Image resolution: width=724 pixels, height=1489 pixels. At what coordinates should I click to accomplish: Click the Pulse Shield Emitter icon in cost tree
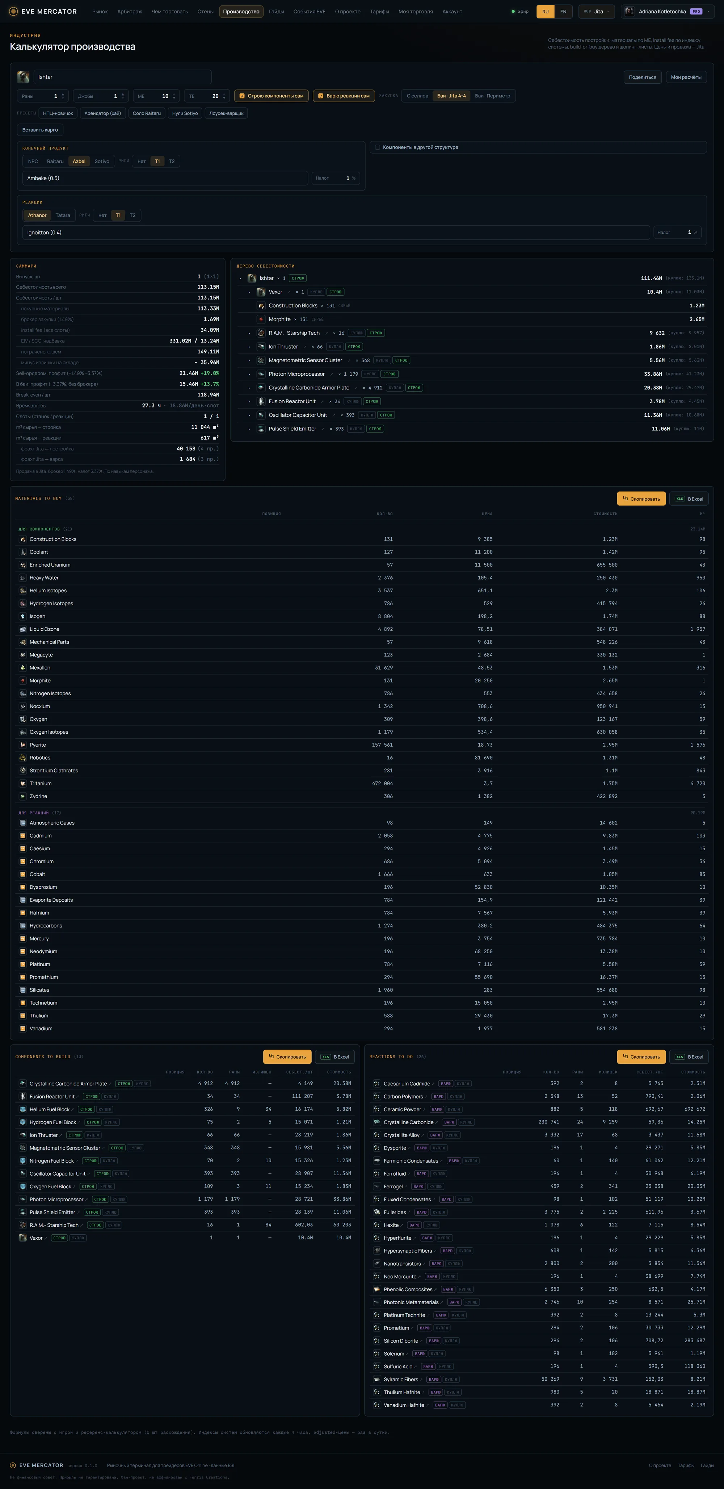261,429
